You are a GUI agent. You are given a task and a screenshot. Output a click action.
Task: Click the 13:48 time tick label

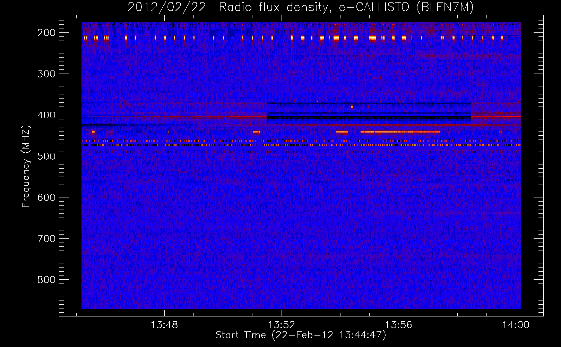pos(164,325)
